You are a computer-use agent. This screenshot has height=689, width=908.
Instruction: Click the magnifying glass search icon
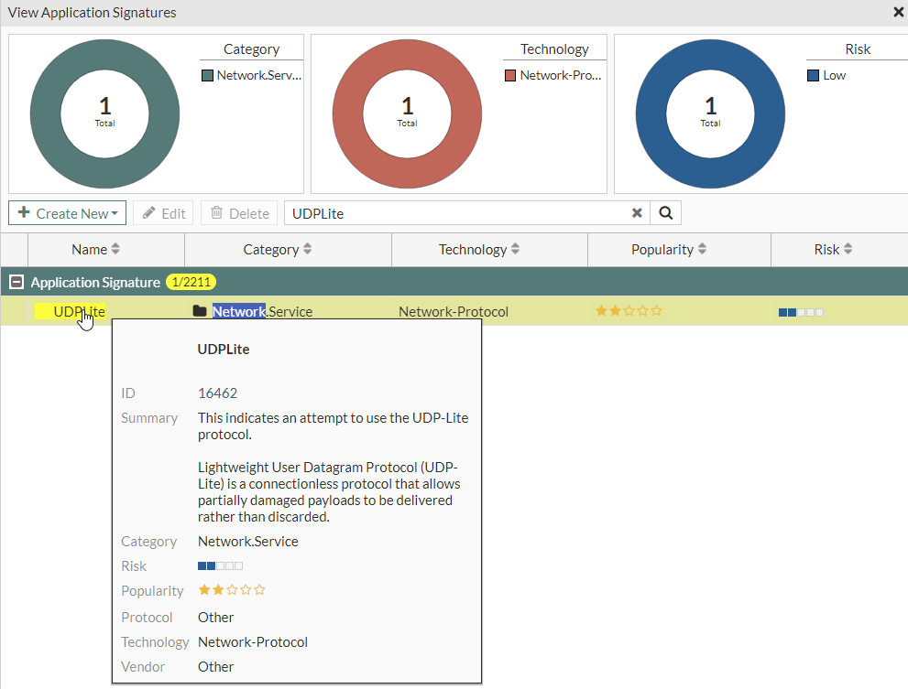click(666, 213)
